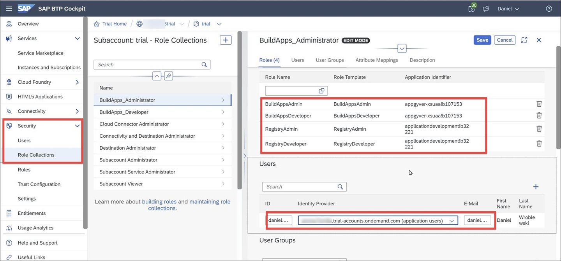Click the SAP logo
The width and height of the screenshot is (561, 261).
point(26,9)
